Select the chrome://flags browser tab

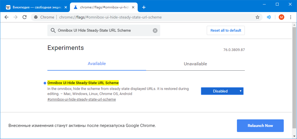tap(104, 7)
